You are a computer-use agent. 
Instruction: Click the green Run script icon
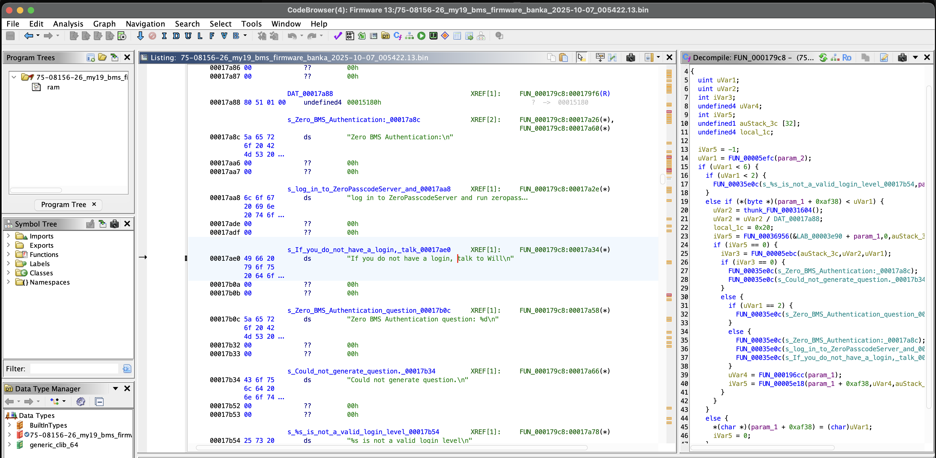point(421,36)
